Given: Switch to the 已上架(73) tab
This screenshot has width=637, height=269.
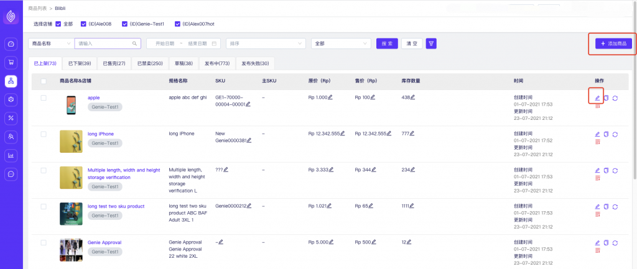Looking at the screenshot, I should tap(45, 64).
